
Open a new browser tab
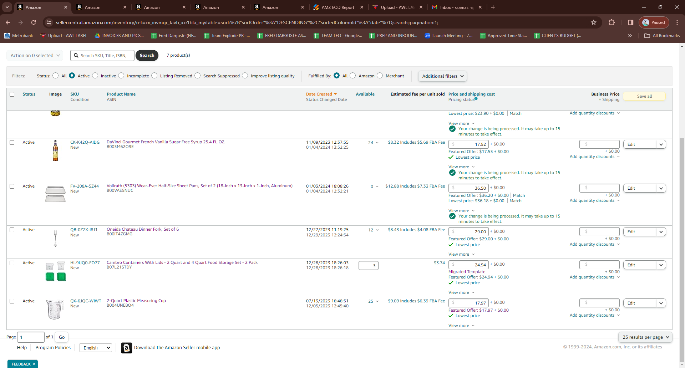pyautogui.click(x=493, y=7)
